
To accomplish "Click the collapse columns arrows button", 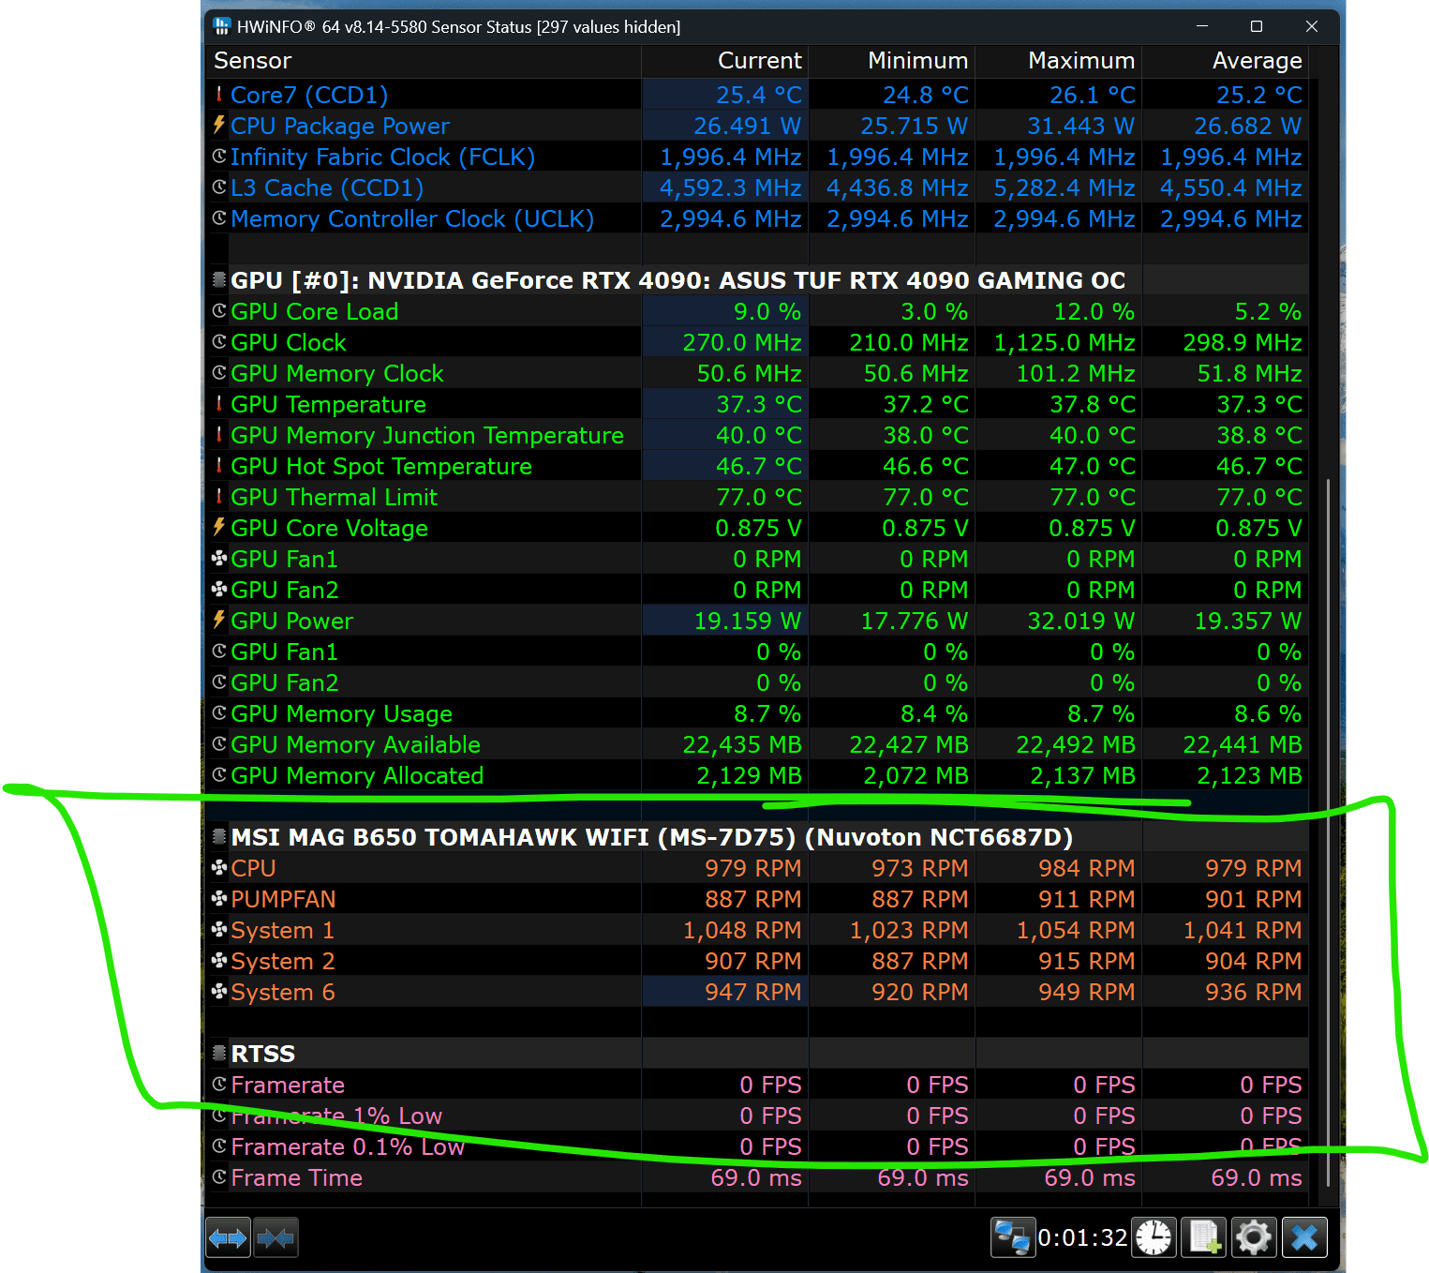I will tap(275, 1238).
